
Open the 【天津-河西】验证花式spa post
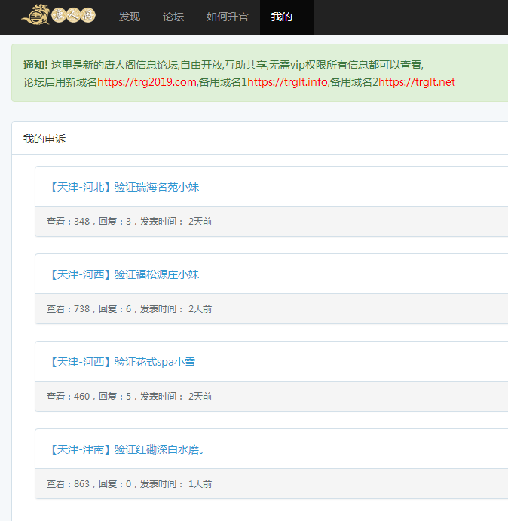point(122,362)
